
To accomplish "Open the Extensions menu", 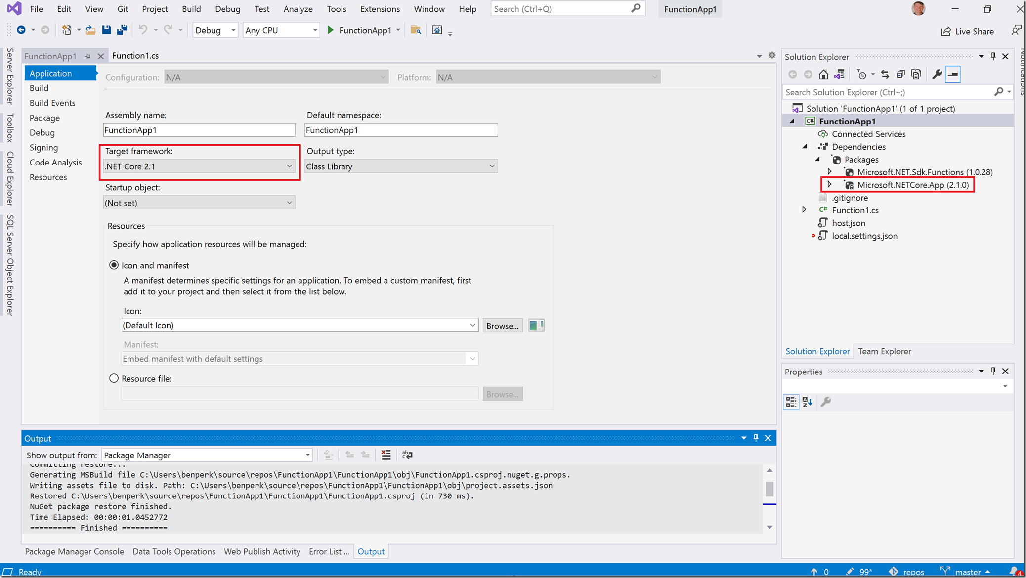I will click(380, 9).
